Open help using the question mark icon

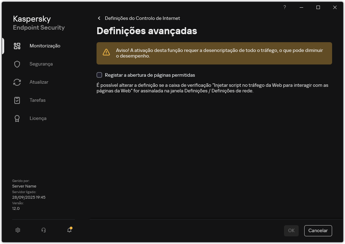(x=284, y=7)
